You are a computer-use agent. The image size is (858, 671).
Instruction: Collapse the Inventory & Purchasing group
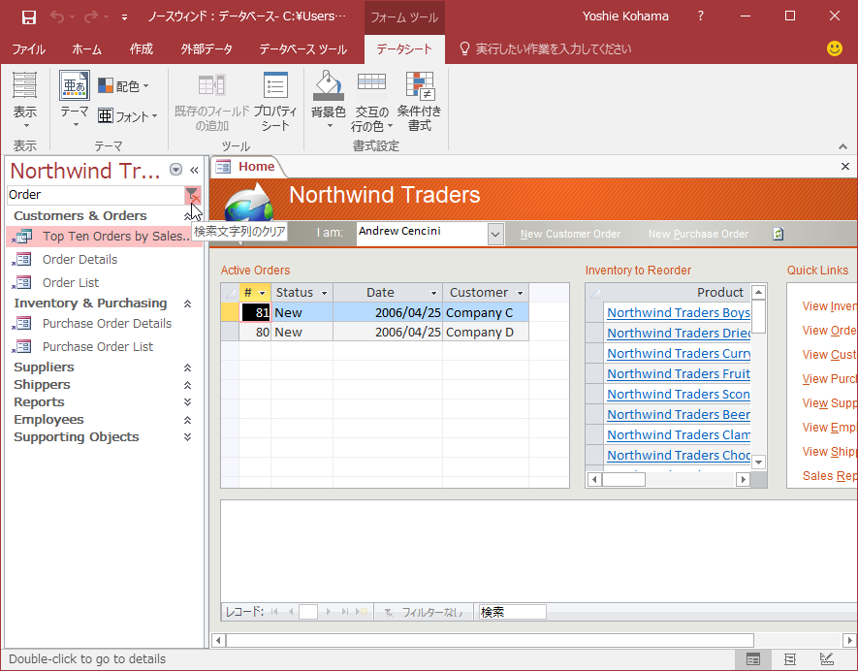(187, 304)
